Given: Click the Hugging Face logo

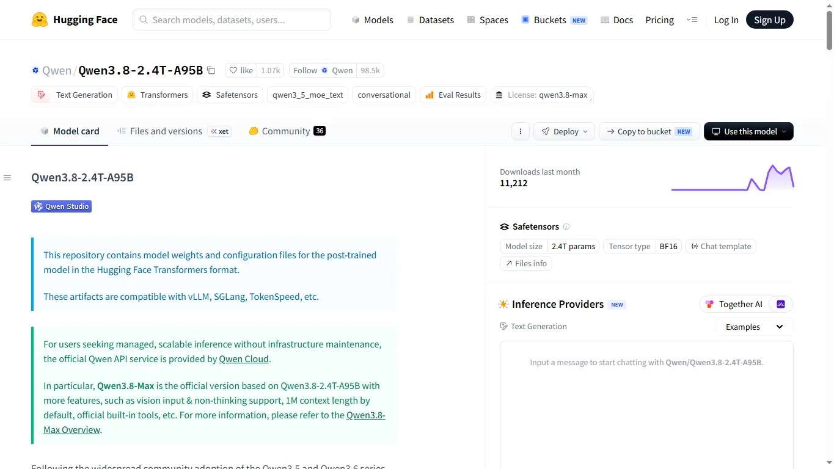Looking at the screenshot, I should click(75, 20).
